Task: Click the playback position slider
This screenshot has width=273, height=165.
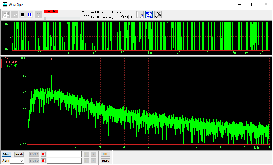Action: tap(62, 18)
